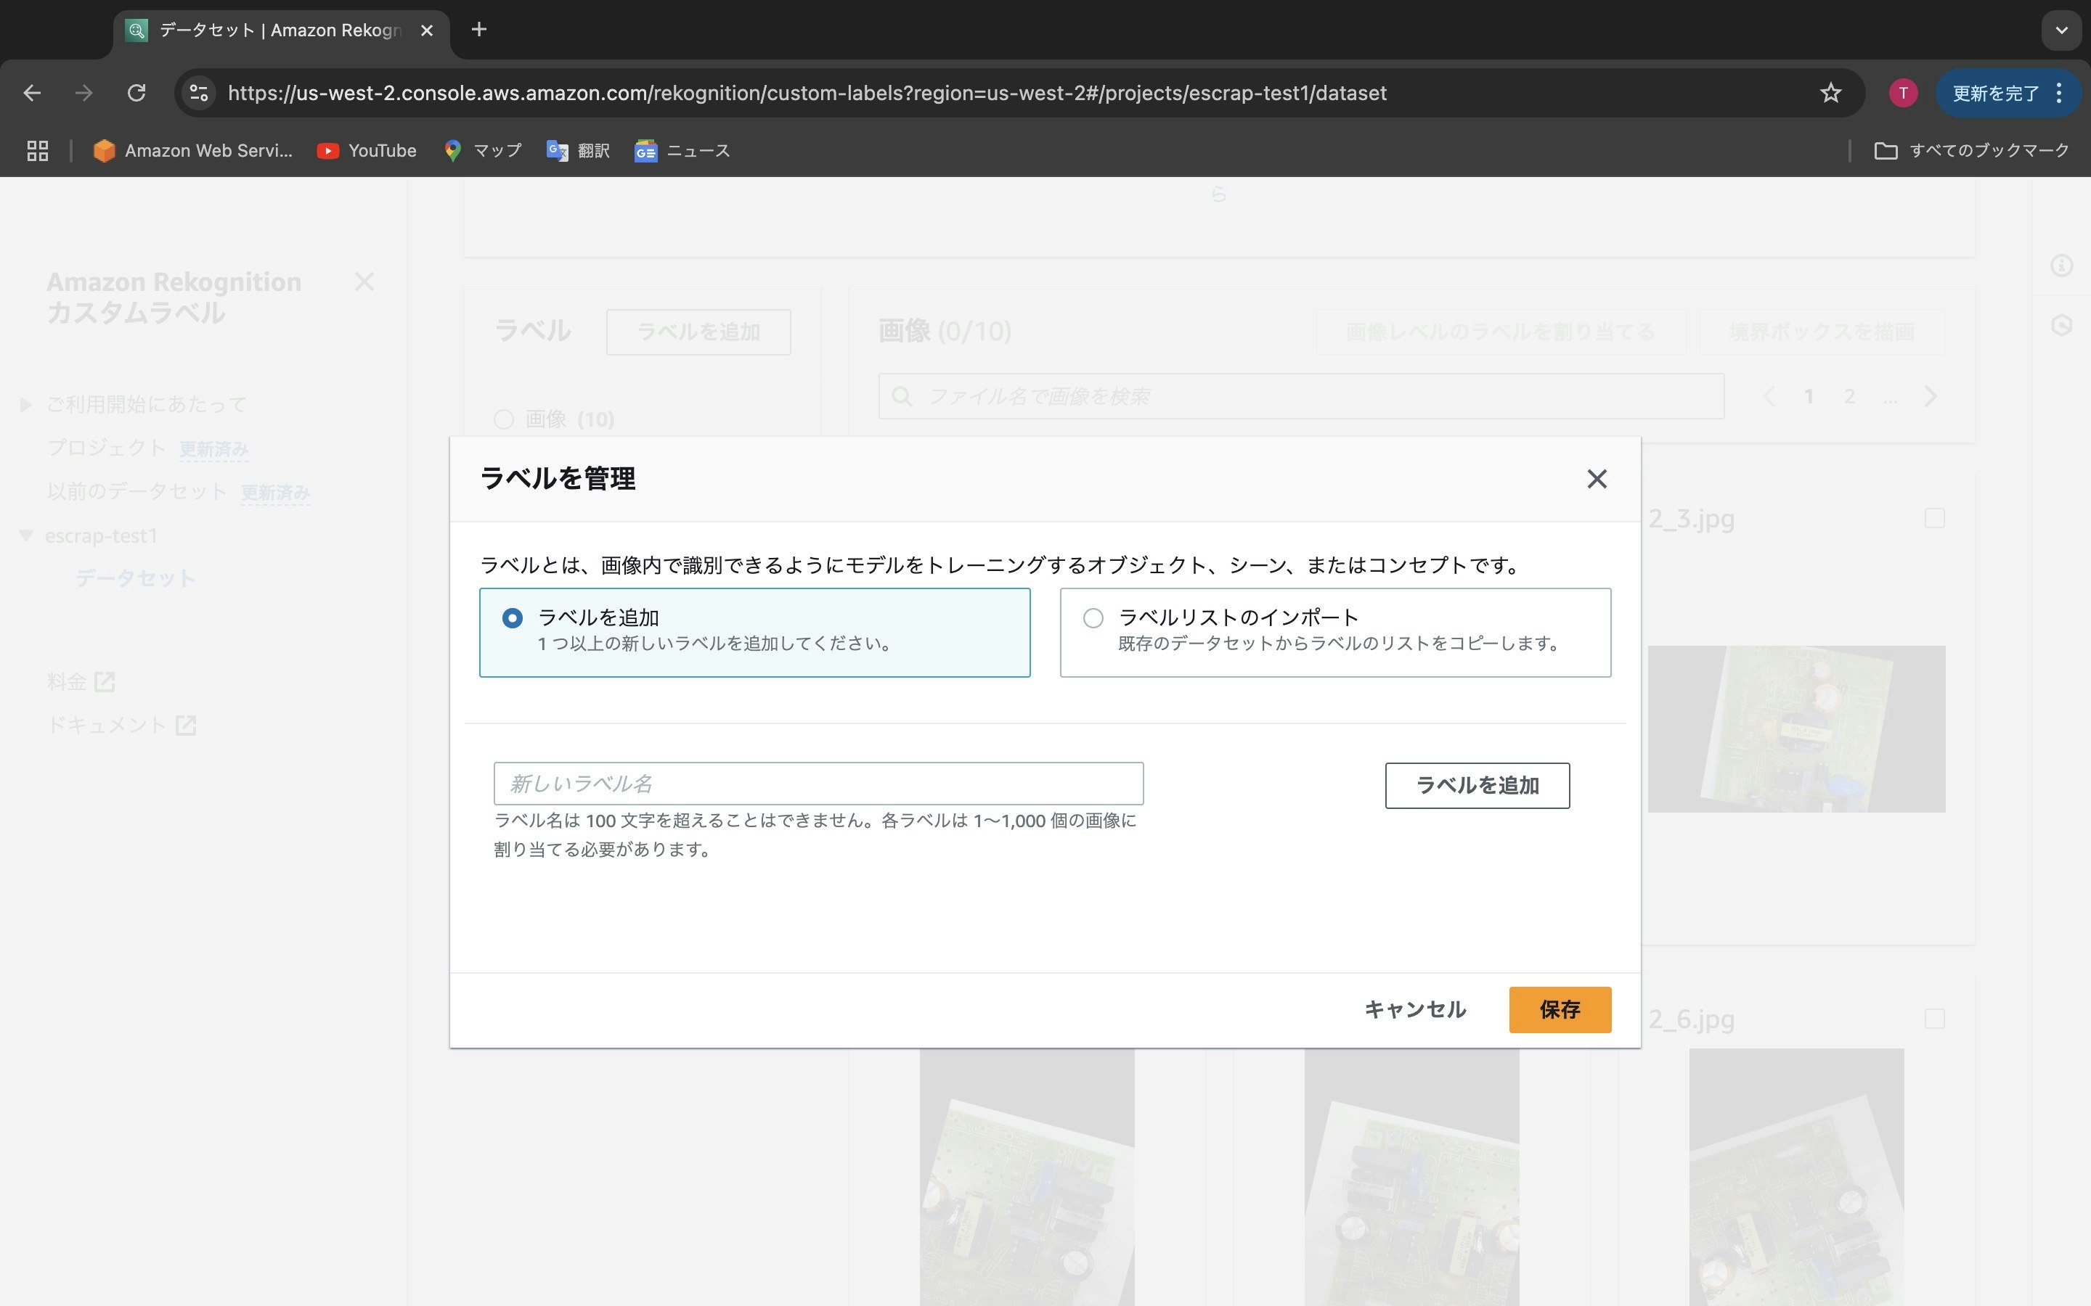The image size is (2091, 1306).
Task: Open the Amazon Web Services bookmark
Action: [192, 149]
